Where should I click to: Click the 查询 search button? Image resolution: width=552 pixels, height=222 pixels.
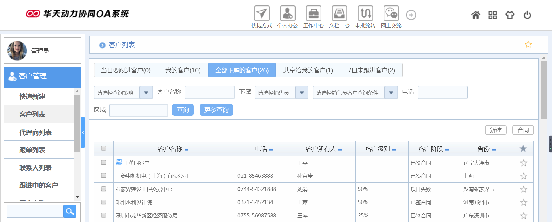coord(183,110)
